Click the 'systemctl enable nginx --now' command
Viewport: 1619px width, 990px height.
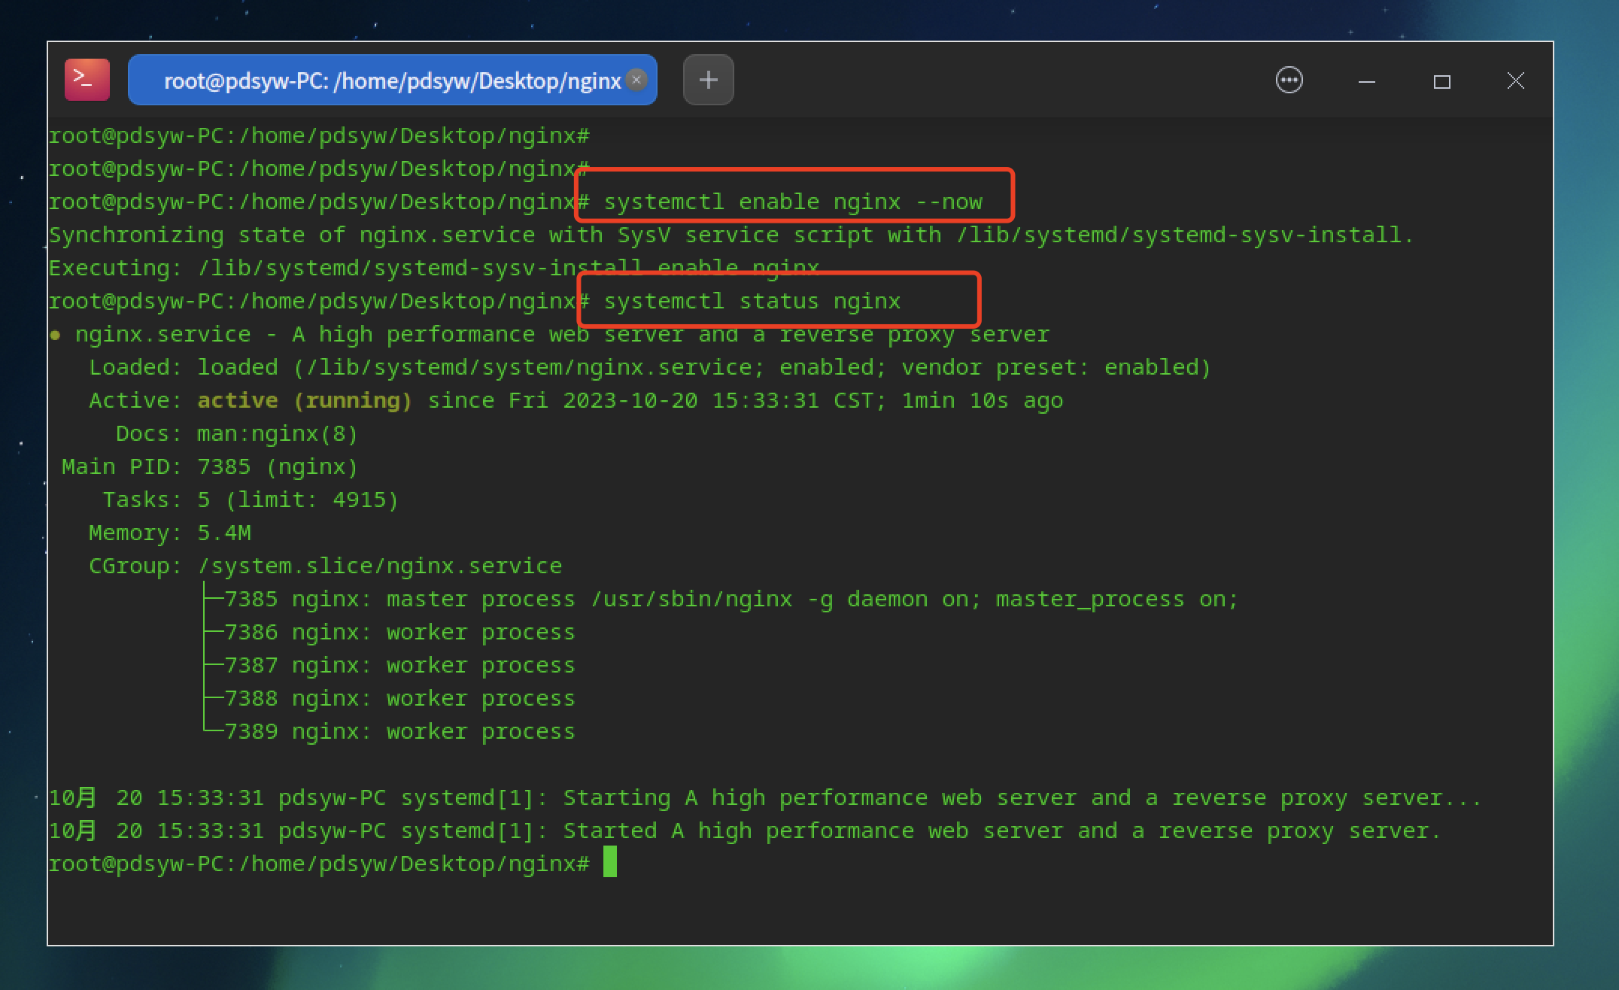[793, 202]
